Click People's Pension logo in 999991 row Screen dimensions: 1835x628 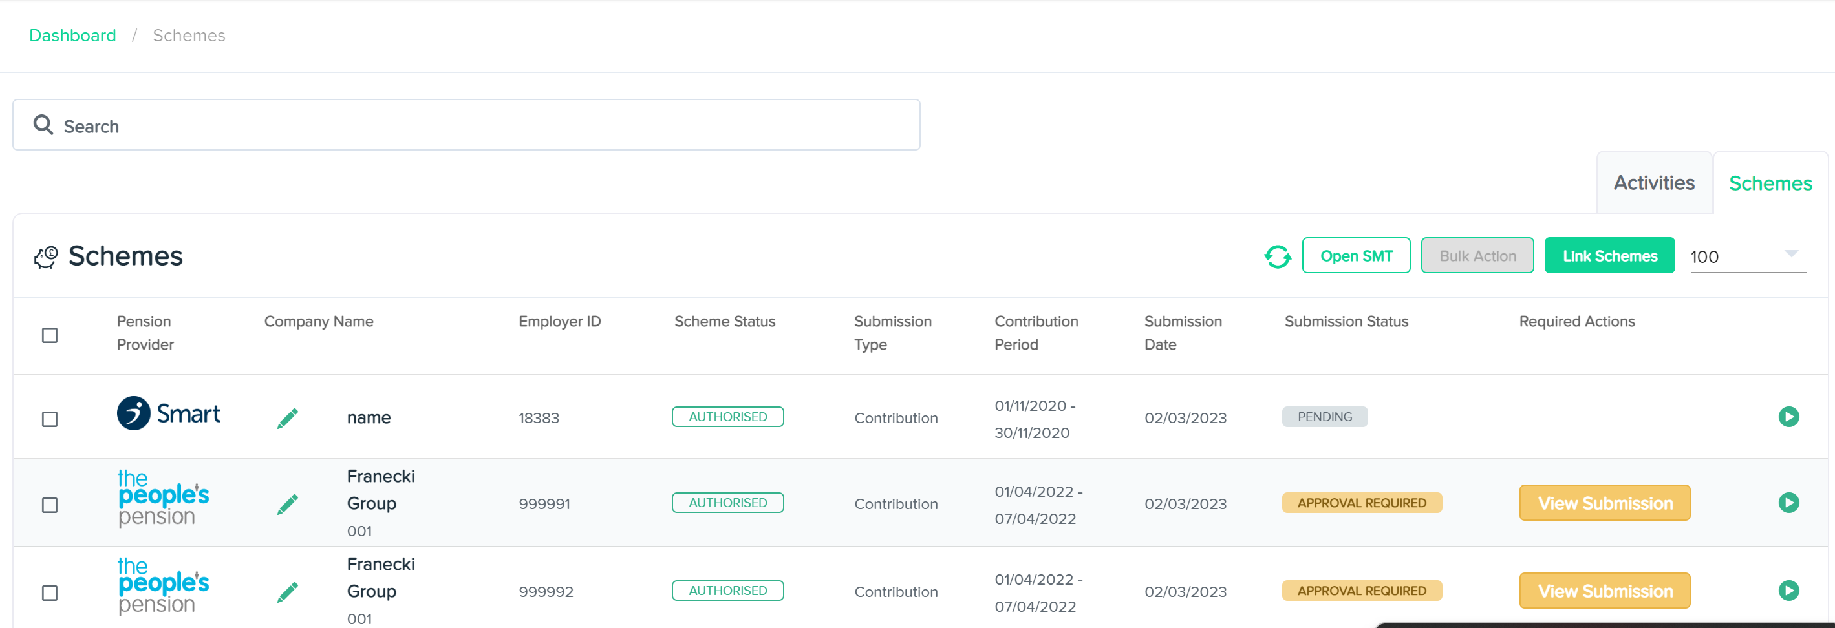click(163, 497)
